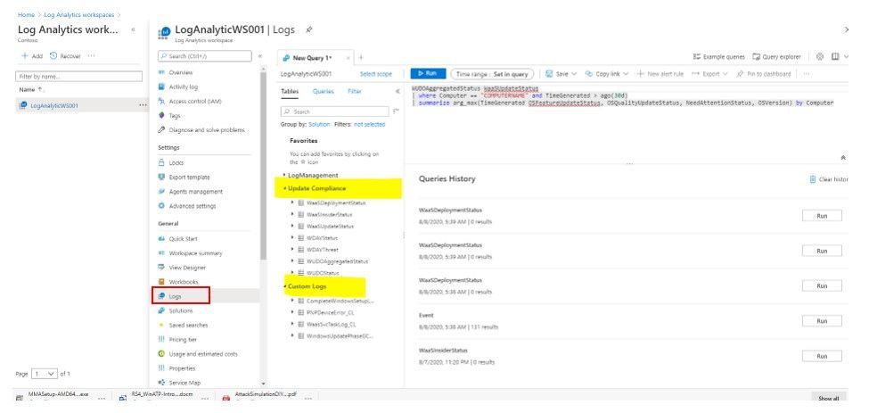Click New alert rule
The height and width of the screenshot is (413, 869).
click(660, 74)
